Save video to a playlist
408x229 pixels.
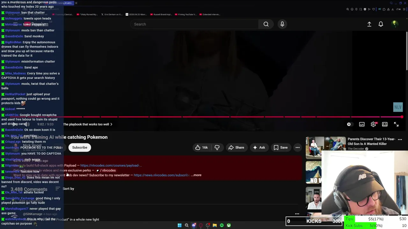click(280, 147)
